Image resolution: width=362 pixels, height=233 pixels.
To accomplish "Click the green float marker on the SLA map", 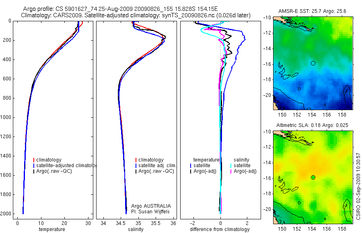I will [x=313, y=178].
